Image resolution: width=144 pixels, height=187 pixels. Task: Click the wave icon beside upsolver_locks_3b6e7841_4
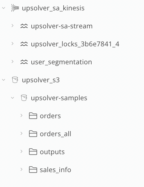point(24,44)
